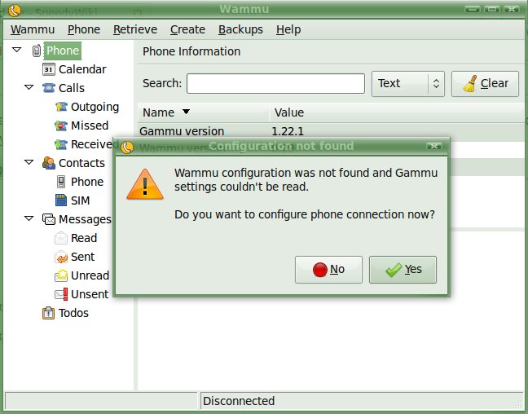Viewport: 528px width, 414px height.
Task: Sort by the Name column header
Action: pyautogui.click(x=204, y=112)
